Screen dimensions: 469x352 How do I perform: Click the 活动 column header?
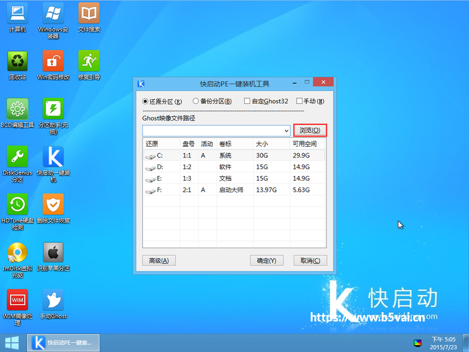207,144
